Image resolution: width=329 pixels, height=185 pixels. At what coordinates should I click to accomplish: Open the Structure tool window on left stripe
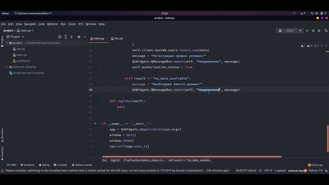click(2, 135)
